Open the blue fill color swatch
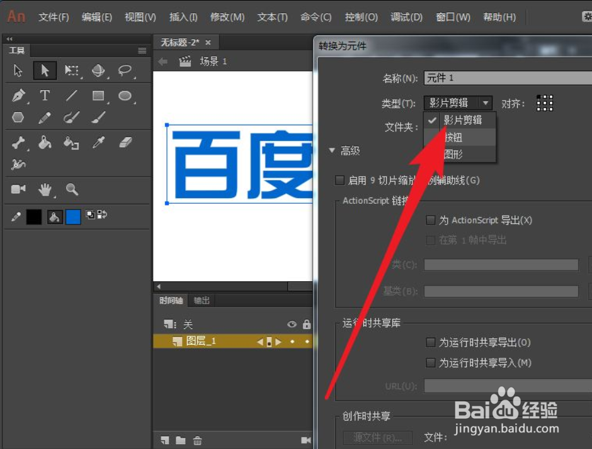The image size is (592, 449). [73, 217]
